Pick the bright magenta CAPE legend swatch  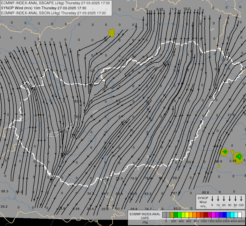coord(213,215)
